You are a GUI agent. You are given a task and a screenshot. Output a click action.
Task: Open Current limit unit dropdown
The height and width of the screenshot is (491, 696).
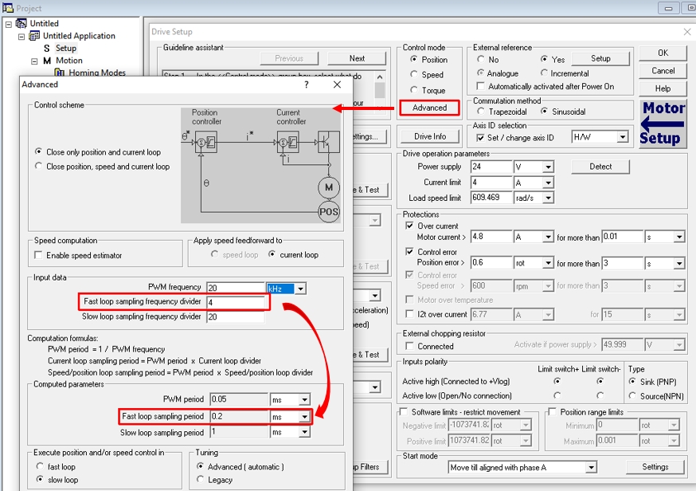point(548,183)
